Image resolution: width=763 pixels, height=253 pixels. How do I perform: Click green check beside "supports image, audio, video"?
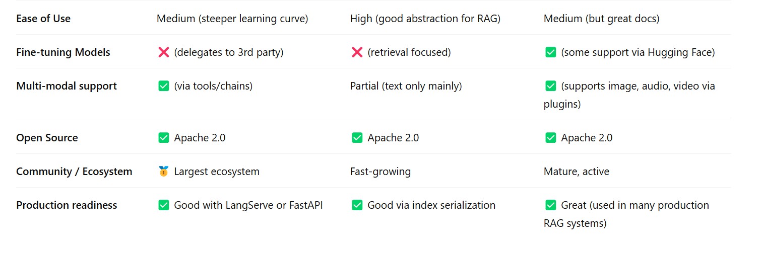550,86
